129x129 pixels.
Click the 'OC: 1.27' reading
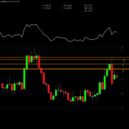point(88,6)
